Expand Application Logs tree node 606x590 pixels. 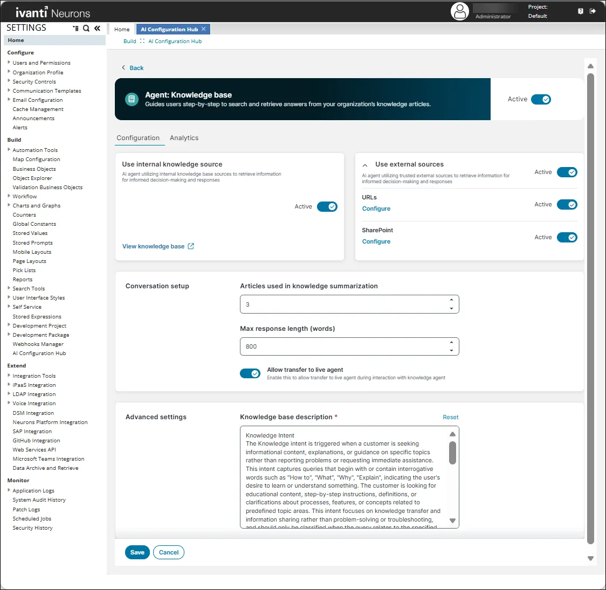9,490
